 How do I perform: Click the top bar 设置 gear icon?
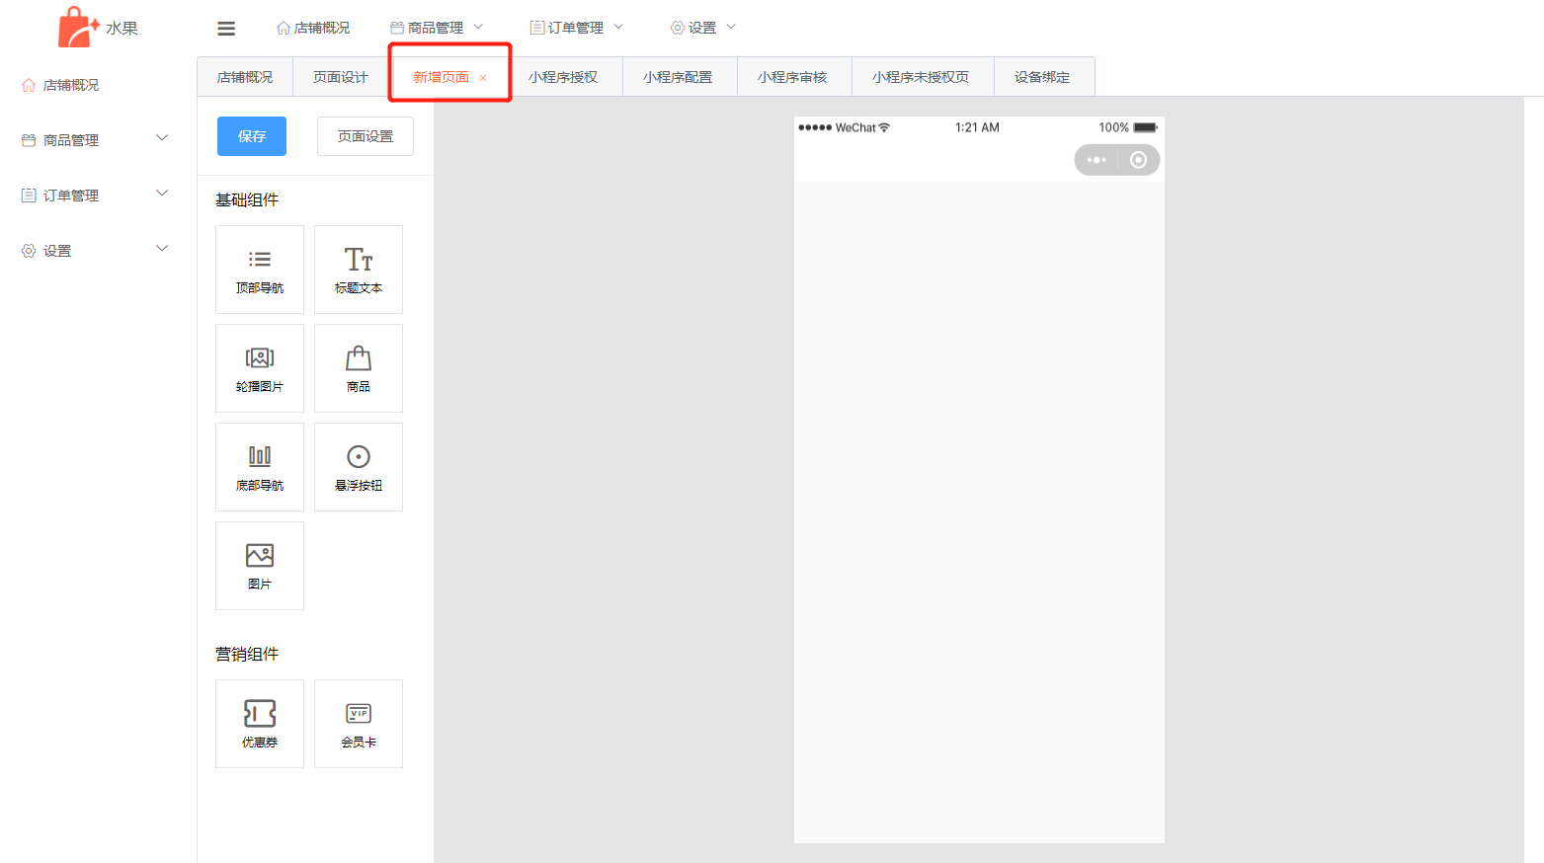[678, 28]
